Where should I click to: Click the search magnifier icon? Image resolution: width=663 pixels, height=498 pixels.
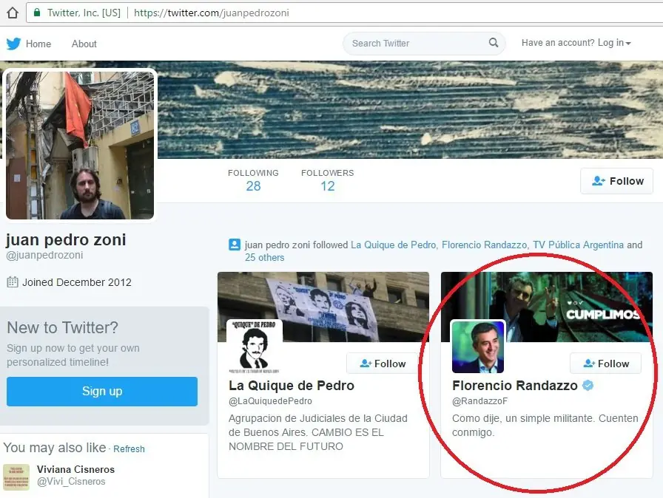[494, 43]
